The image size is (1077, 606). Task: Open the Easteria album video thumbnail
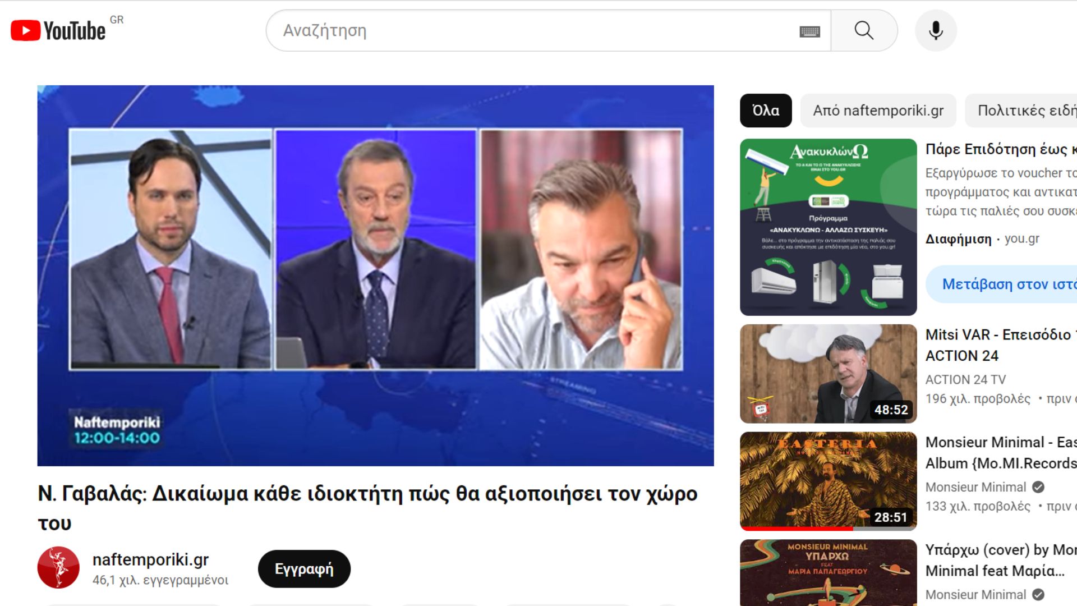click(828, 481)
